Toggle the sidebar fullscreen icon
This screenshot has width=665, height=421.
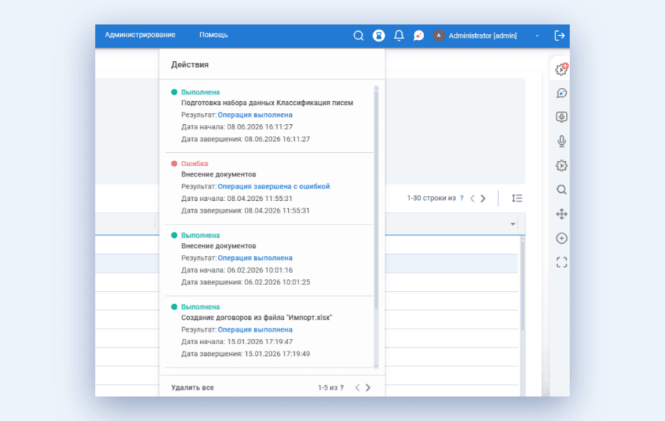tap(562, 262)
